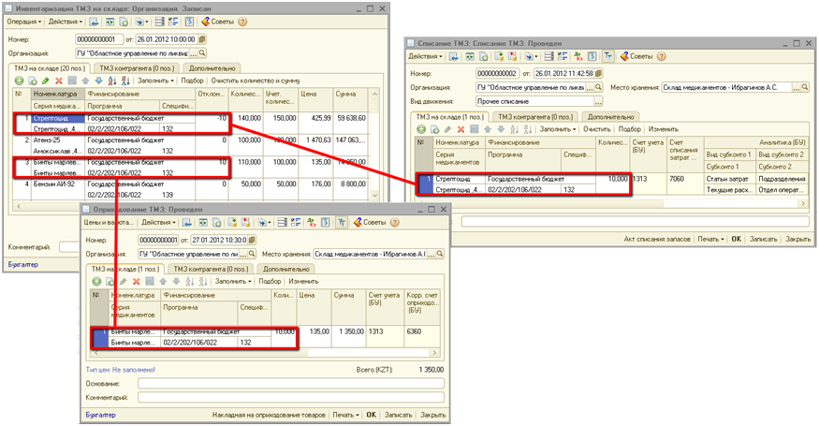Click green Add row icon in Инвентаризация table
The image size is (819, 426).
(x=20, y=81)
